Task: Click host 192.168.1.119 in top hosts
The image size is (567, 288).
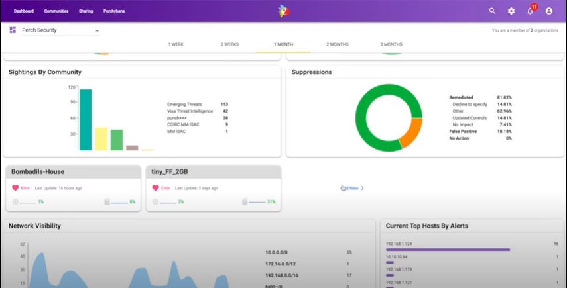Action: tap(399, 269)
